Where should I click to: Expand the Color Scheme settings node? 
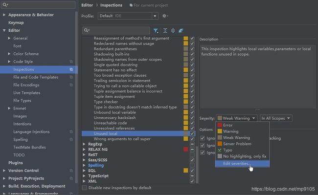[x=9, y=54]
